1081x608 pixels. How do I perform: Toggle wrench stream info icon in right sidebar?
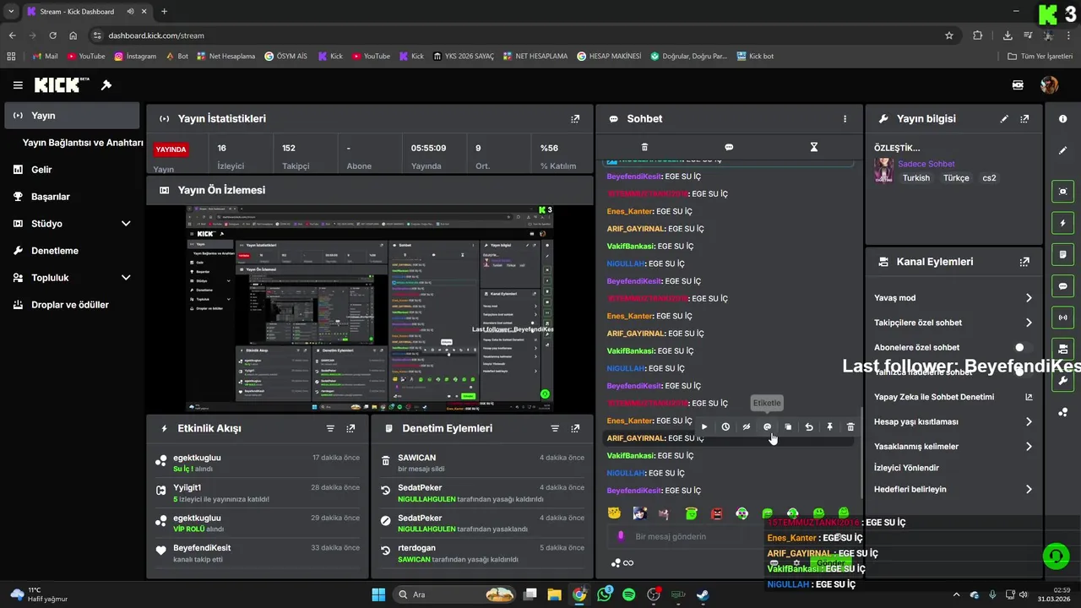coord(1062,381)
